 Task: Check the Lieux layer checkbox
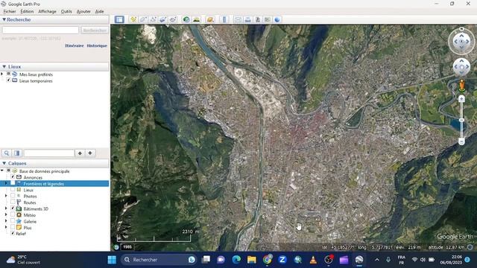[x=13, y=190]
